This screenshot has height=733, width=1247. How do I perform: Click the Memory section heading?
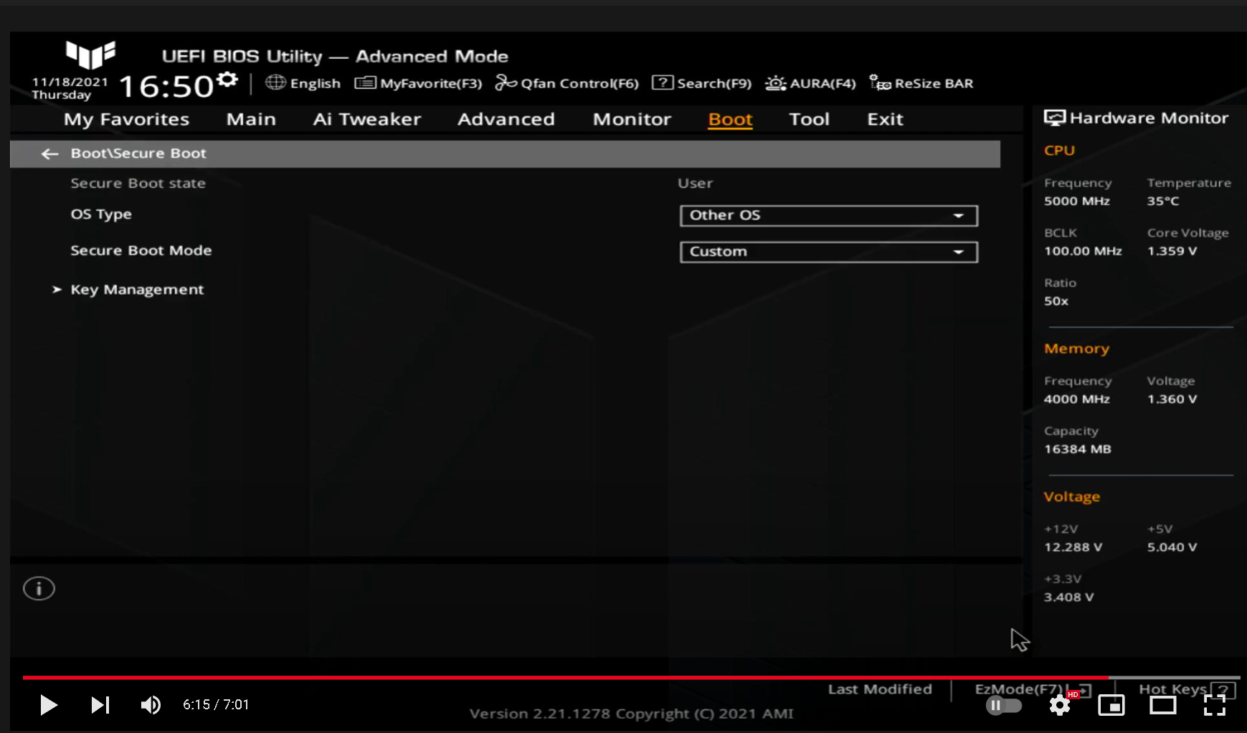click(1076, 349)
